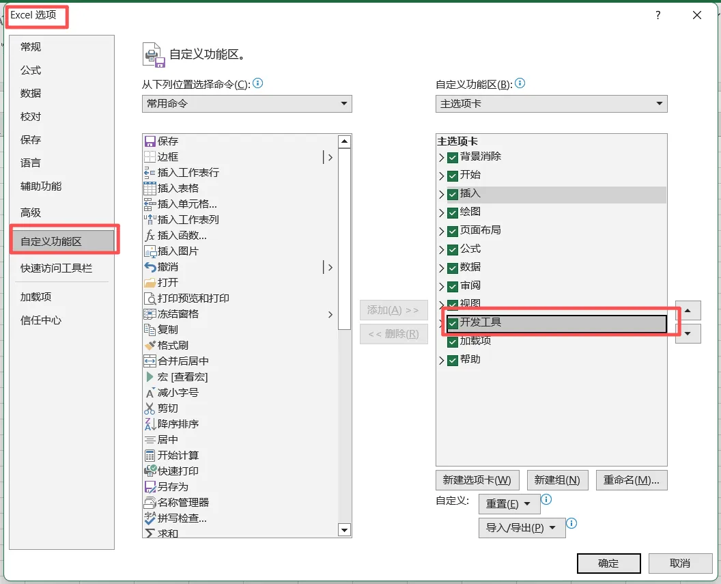Viewport: 721px width, 584px height.
Task: Select the 插入工作表列 command icon
Action: click(150, 219)
